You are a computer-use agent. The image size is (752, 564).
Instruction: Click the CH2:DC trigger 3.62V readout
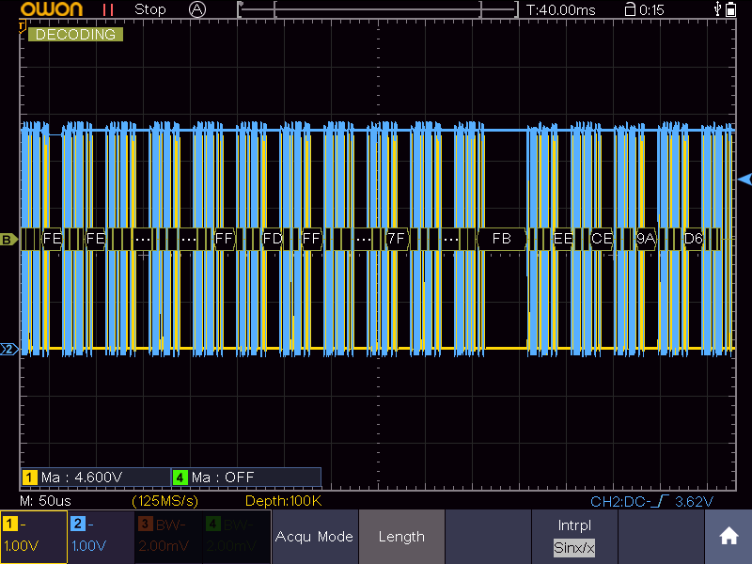pos(651,502)
